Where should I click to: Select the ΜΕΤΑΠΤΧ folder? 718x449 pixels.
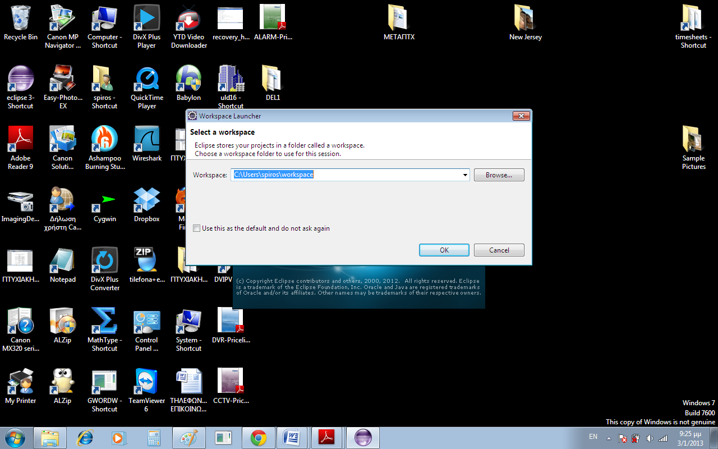point(399,23)
